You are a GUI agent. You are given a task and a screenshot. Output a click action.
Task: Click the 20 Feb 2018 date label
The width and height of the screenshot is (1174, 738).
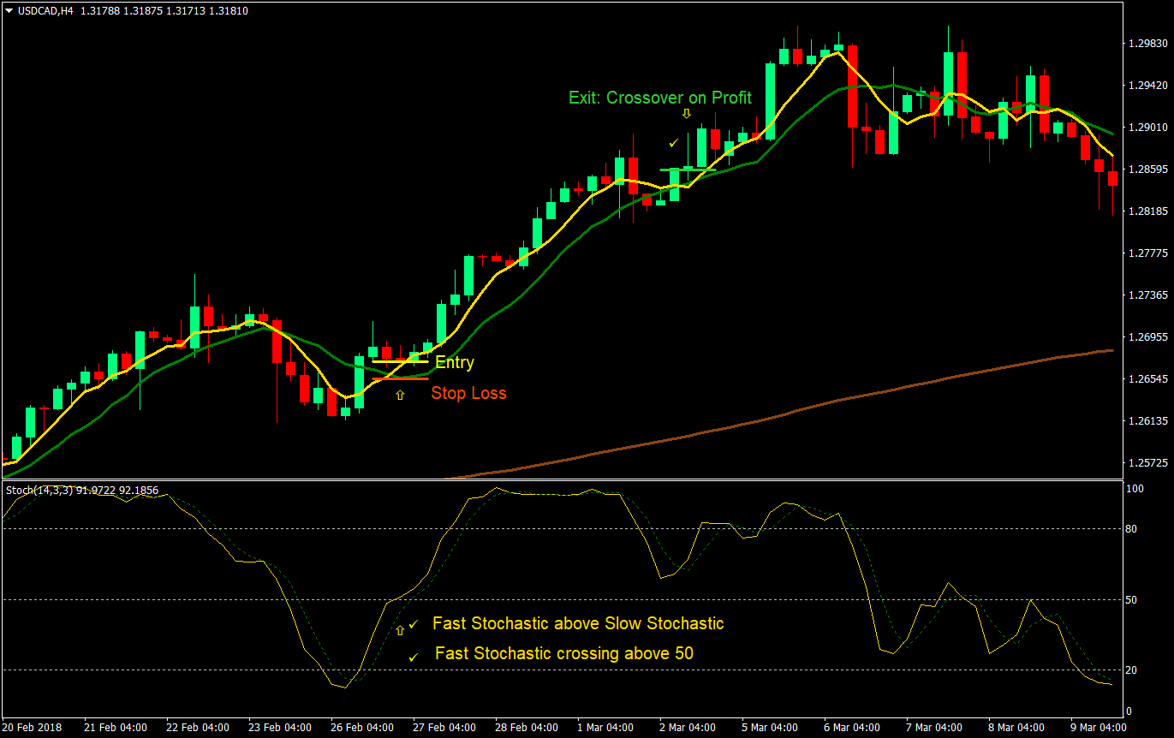tap(33, 727)
